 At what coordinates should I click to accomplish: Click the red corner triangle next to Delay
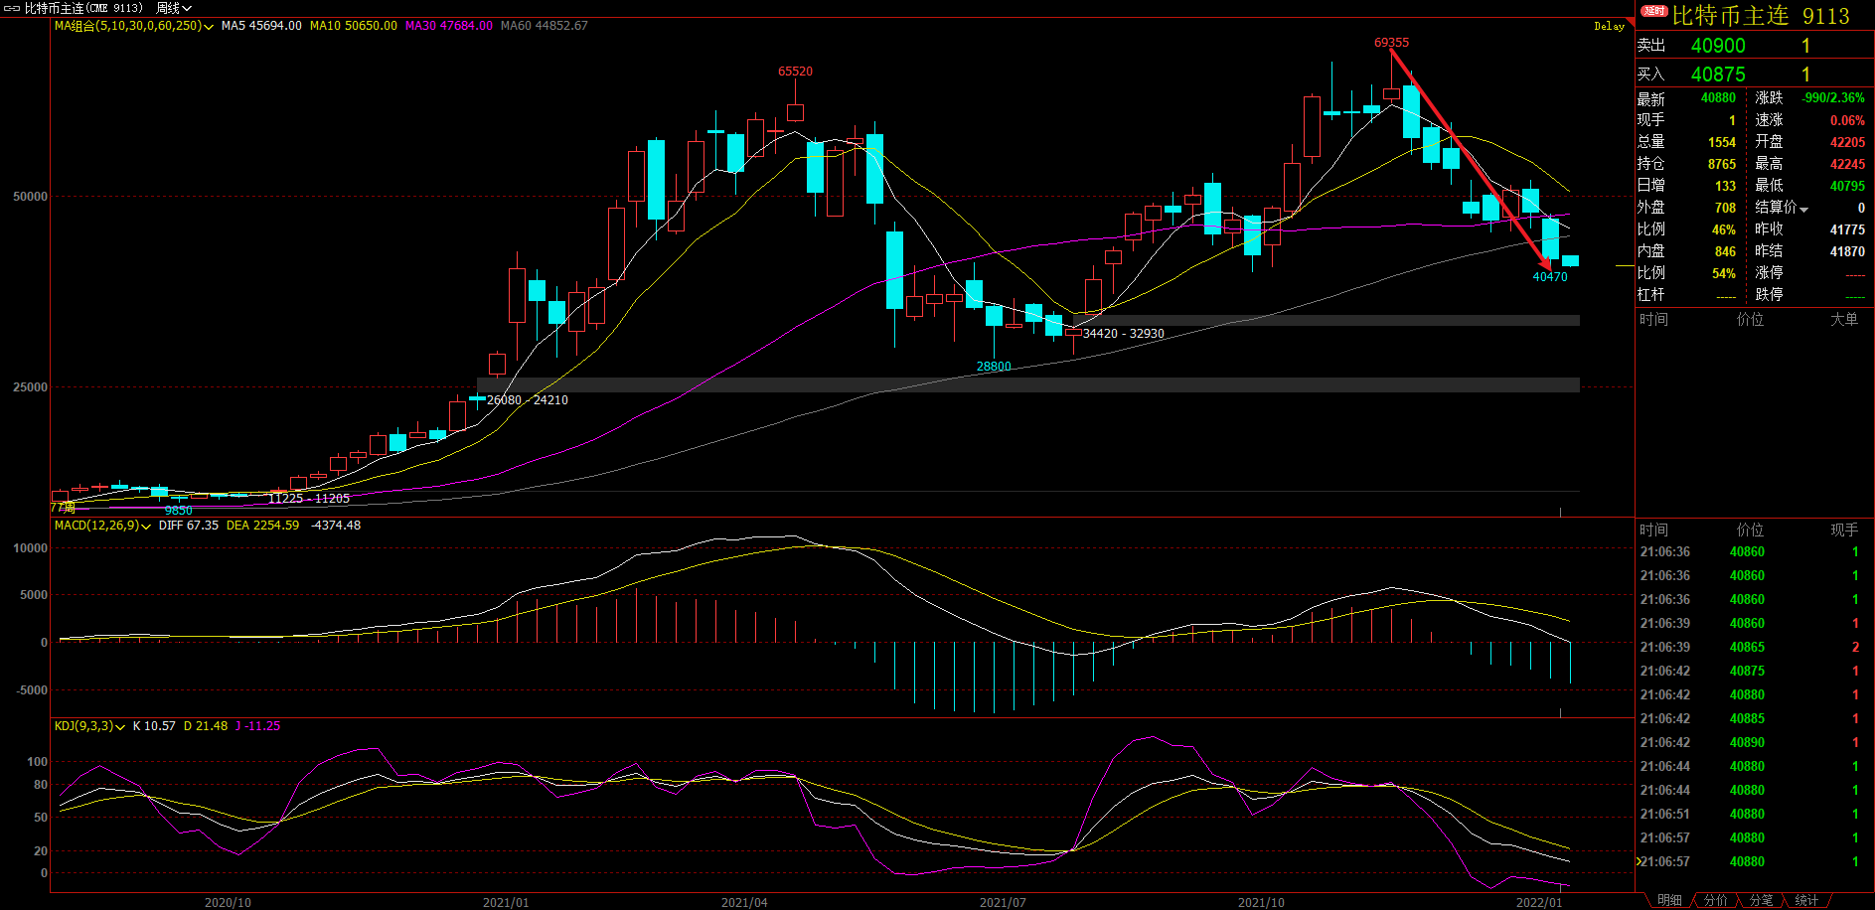tap(1630, 22)
